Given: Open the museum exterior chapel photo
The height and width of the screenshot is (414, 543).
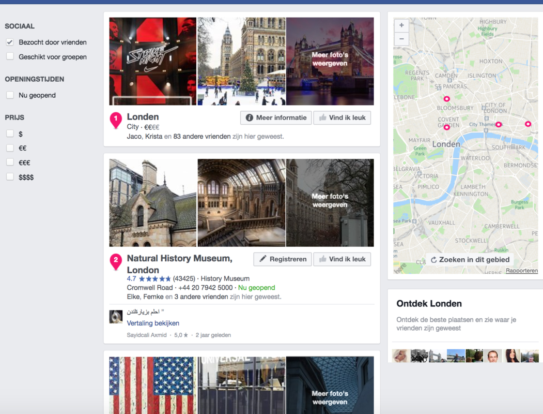Looking at the screenshot, I should point(153,203).
